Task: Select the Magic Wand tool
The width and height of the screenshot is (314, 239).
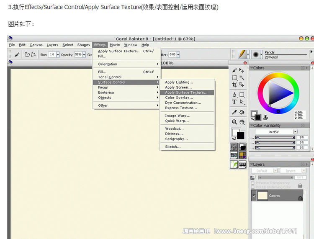Action: [242, 77]
